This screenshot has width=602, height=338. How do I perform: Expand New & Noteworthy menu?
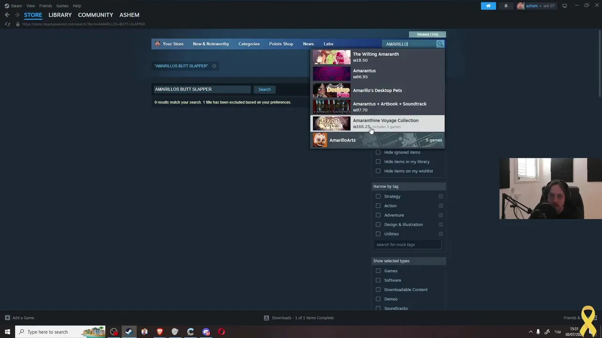(211, 44)
